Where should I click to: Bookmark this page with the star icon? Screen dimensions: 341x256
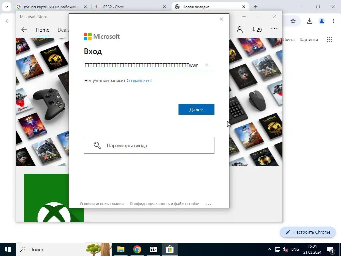293,21
